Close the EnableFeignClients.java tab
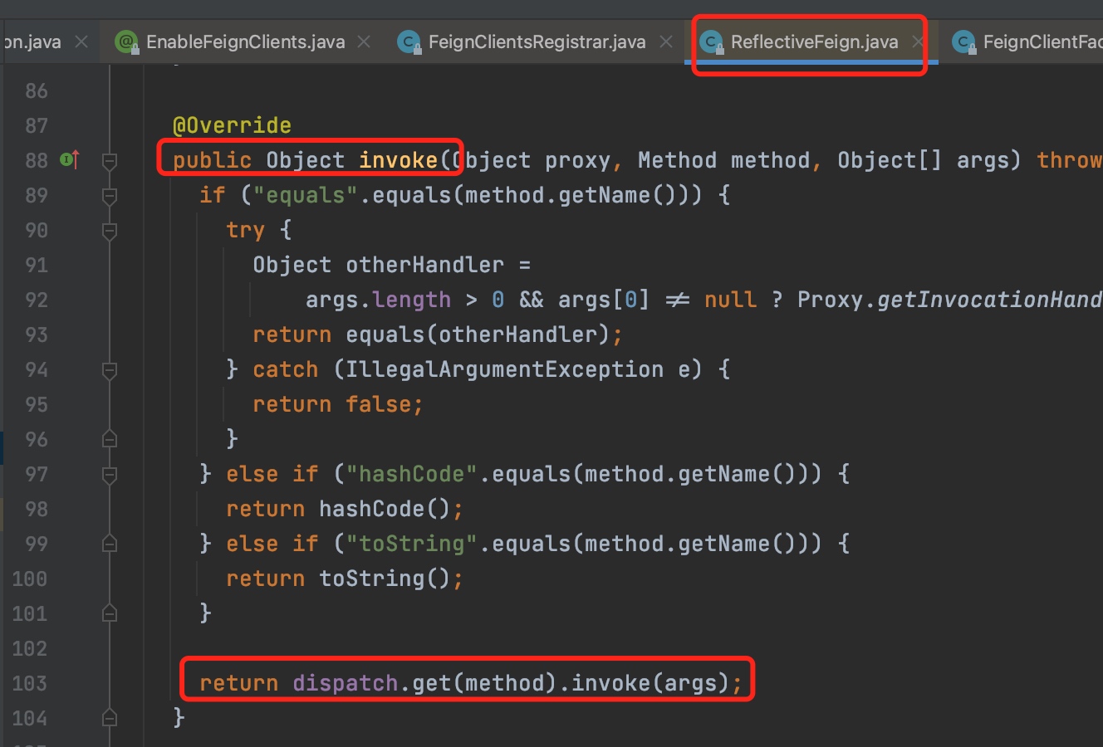The width and height of the screenshot is (1103, 747). (x=364, y=41)
